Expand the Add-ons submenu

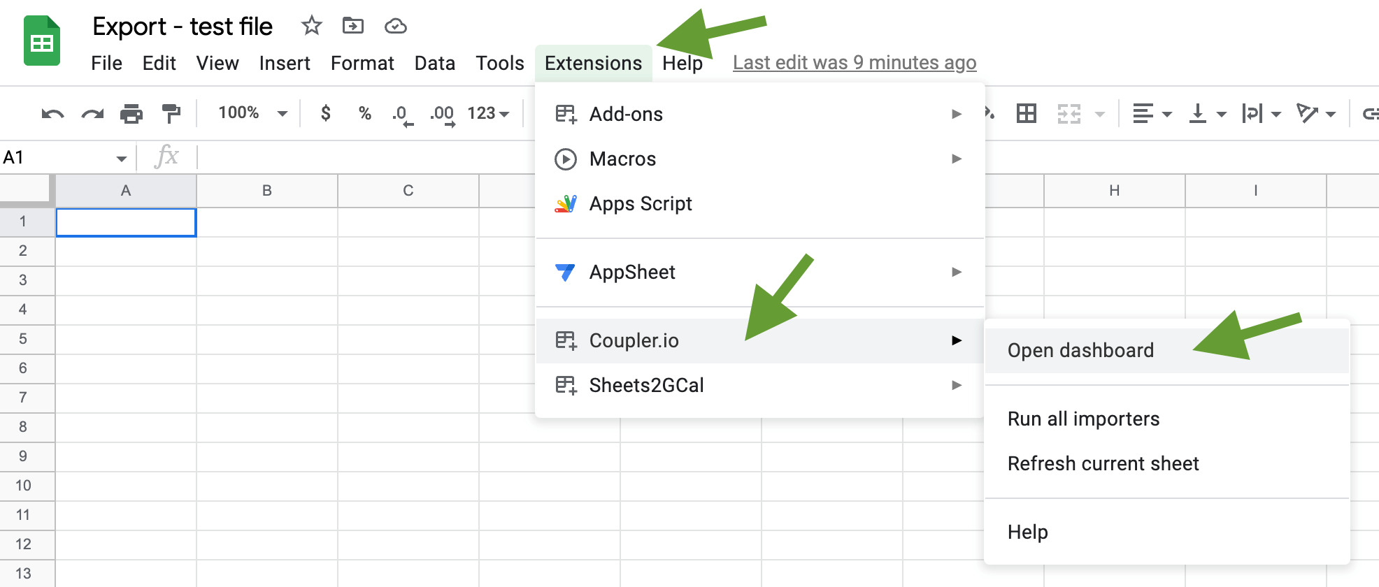click(760, 114)
